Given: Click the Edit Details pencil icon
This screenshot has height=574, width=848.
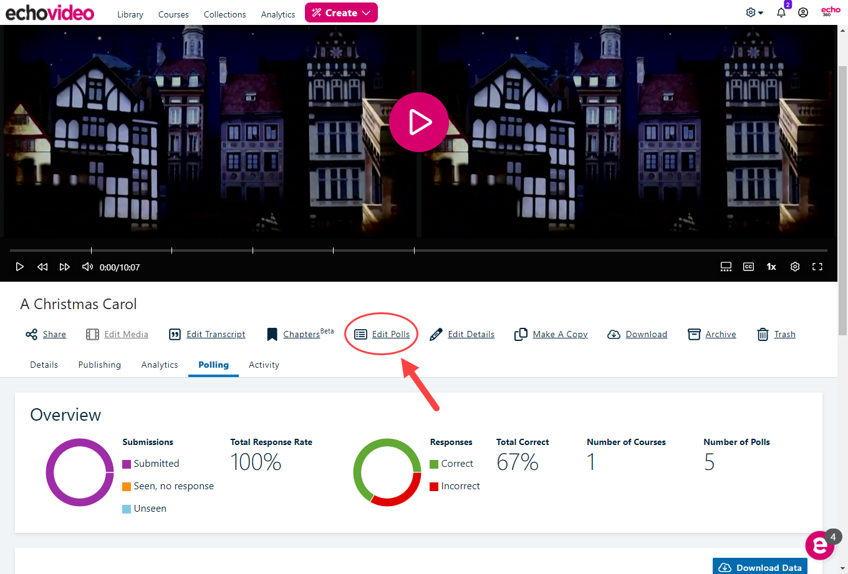Looking at the screenshot, I should [436, 335].
